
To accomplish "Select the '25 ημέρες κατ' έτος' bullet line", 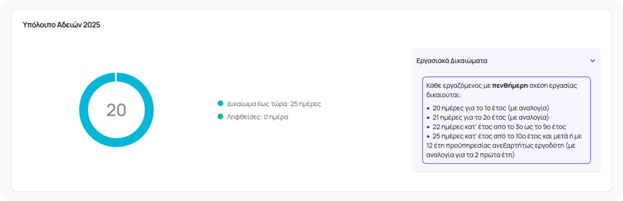I will [x=507, y=136].
